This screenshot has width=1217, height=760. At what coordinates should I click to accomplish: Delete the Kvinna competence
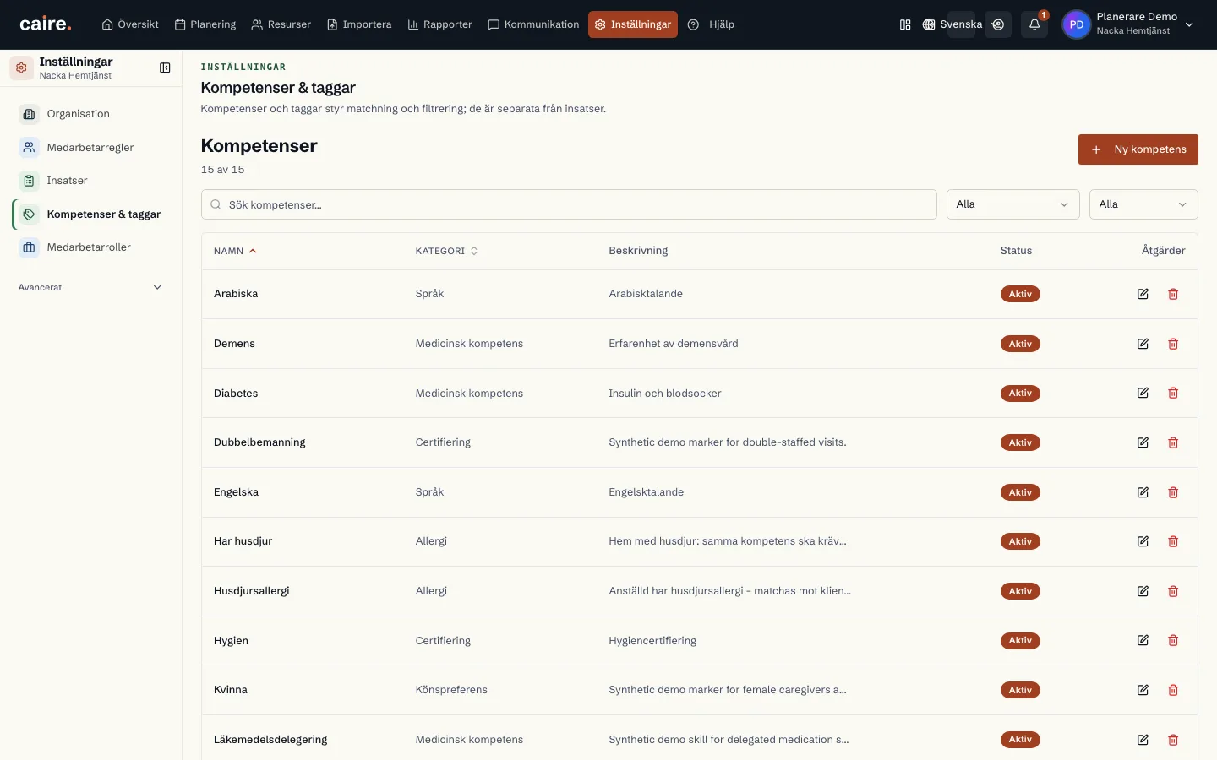point(1173,690)
